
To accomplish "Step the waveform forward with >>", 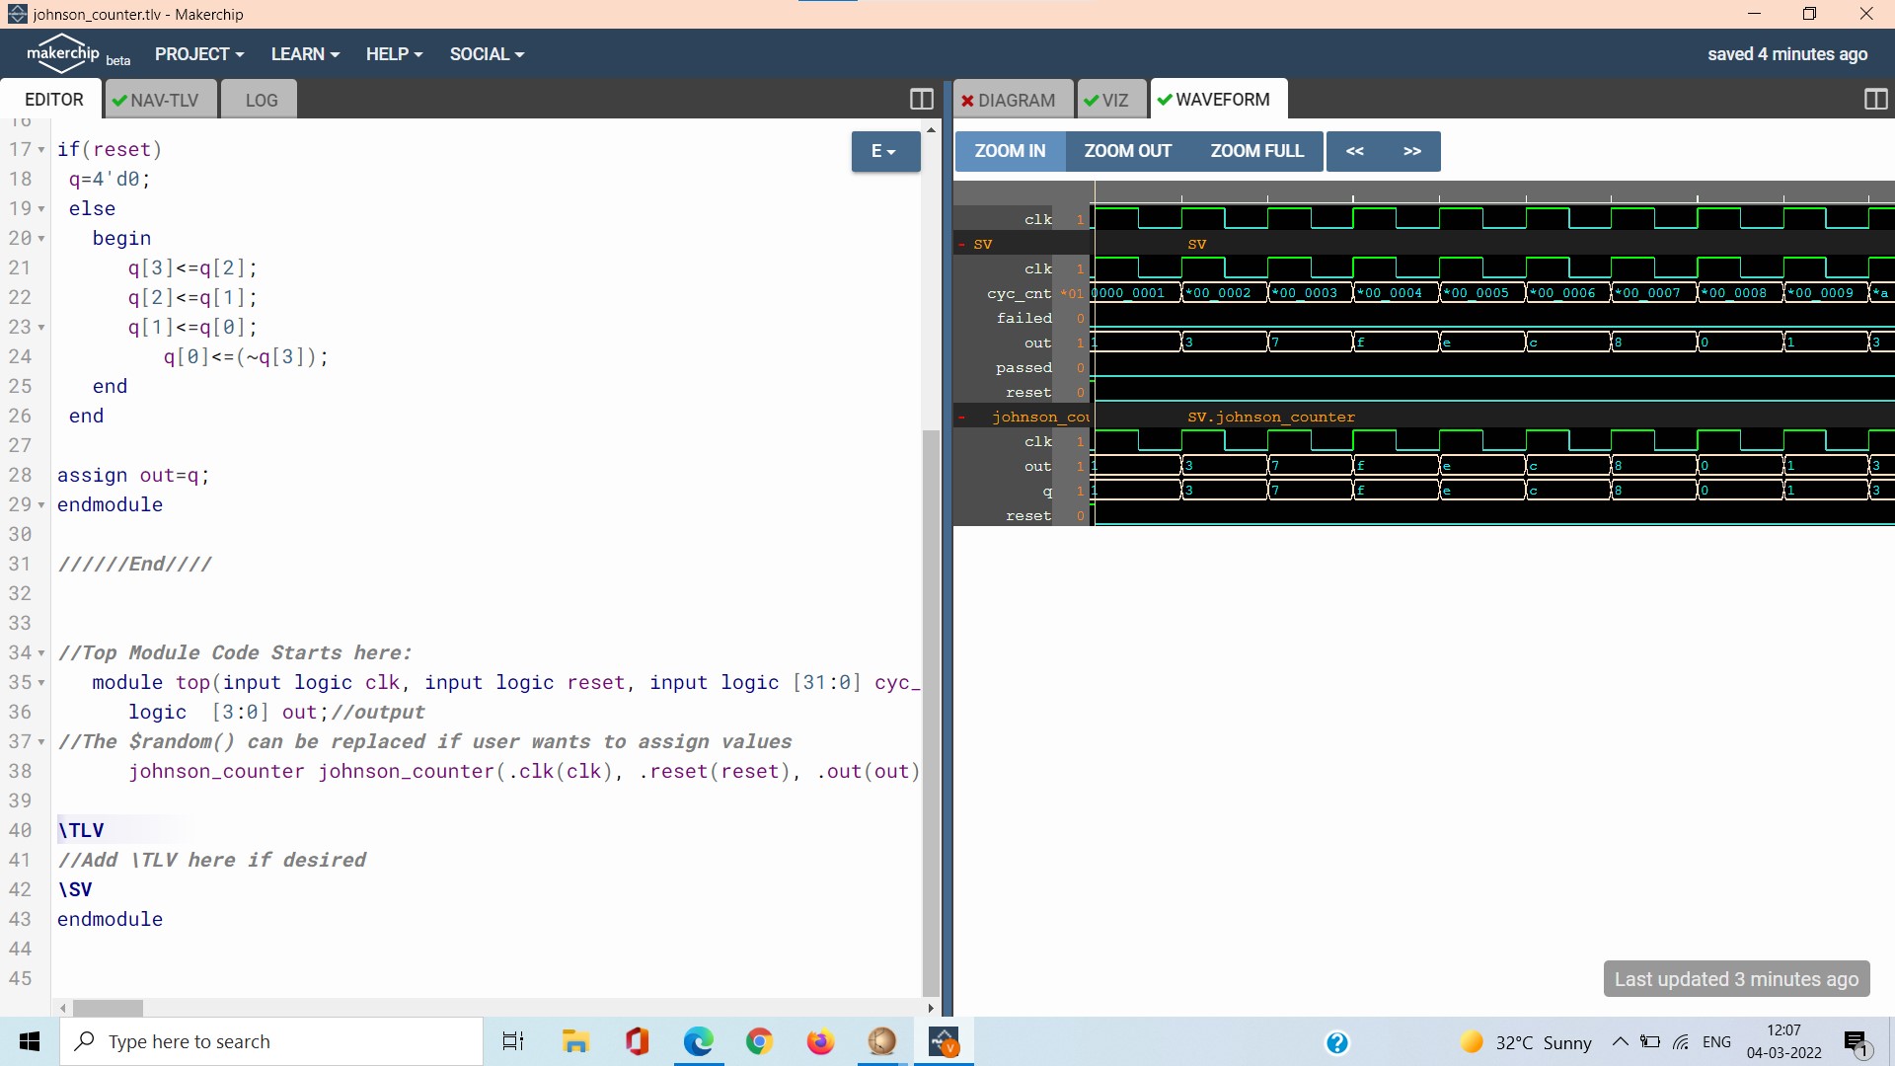I will [x=1412, y=151].
